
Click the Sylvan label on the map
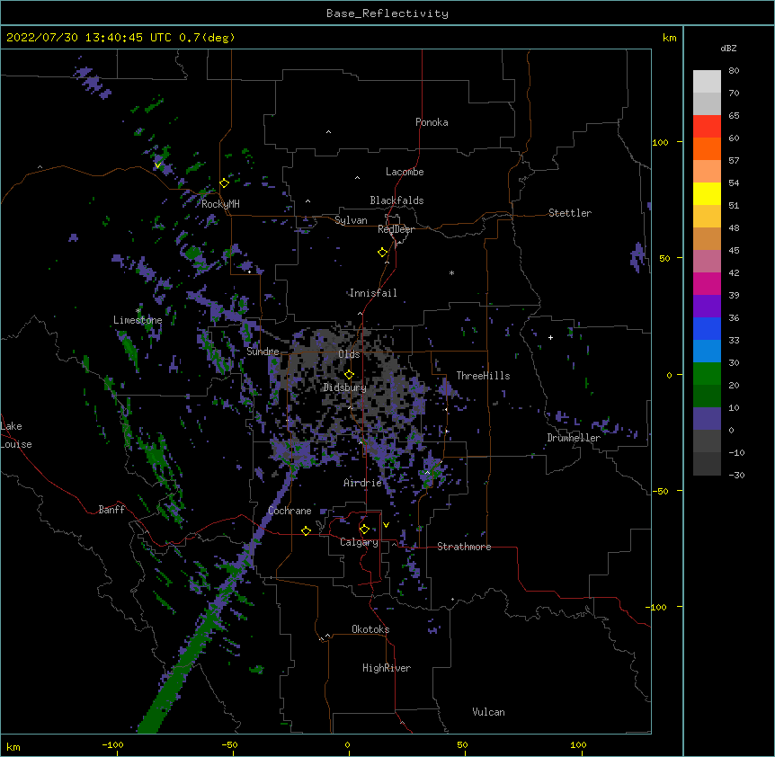pyautogui.click(x=351, y=220)
